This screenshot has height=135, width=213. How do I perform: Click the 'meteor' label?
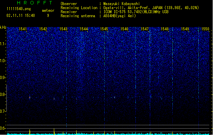click(48, 10)
